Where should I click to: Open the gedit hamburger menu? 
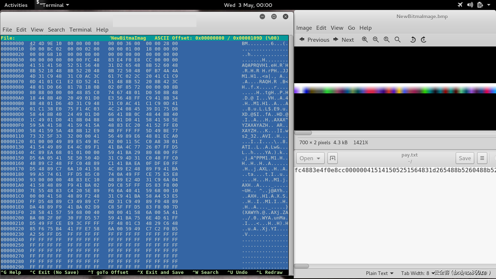pos(482,158)
